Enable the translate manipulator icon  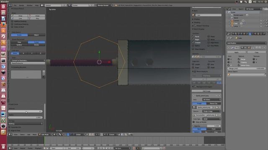point(68,135)
